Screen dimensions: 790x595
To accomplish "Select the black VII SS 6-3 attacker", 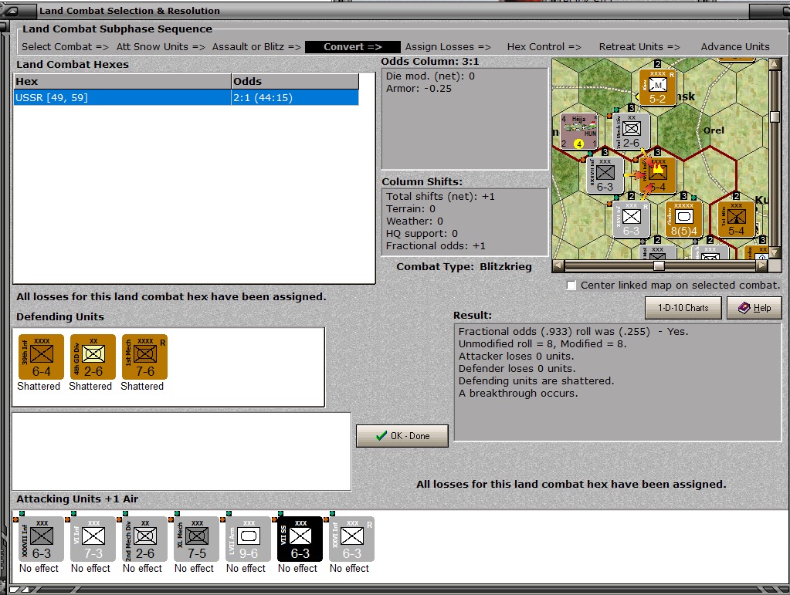I will (x=300, y=539).
